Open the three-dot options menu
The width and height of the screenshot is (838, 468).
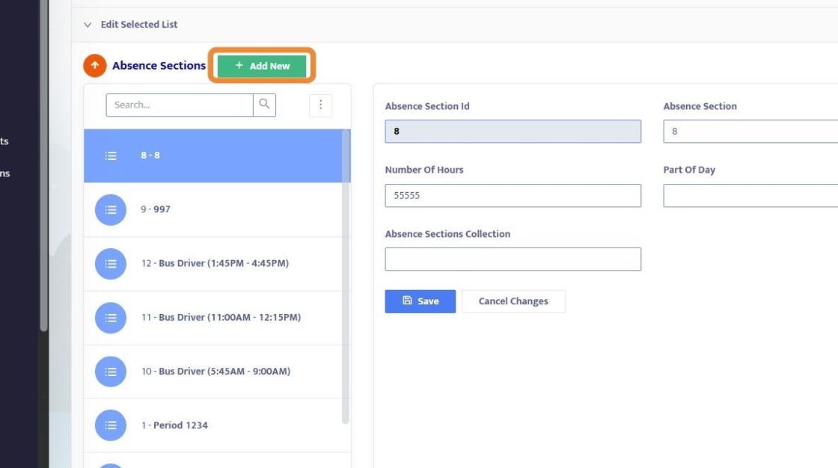(321, 105)
